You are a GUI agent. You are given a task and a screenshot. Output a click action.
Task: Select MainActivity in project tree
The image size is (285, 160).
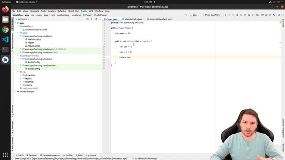click(x=34, y=40)
